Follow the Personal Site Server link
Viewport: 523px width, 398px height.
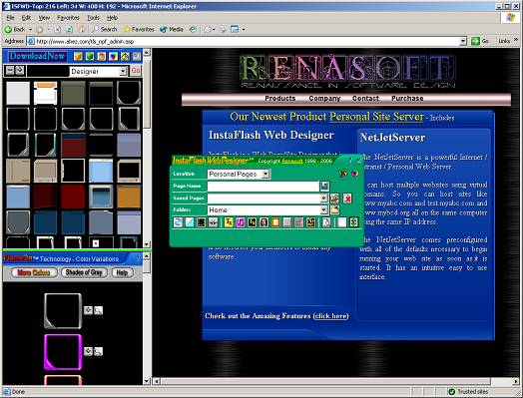[376, 117]
